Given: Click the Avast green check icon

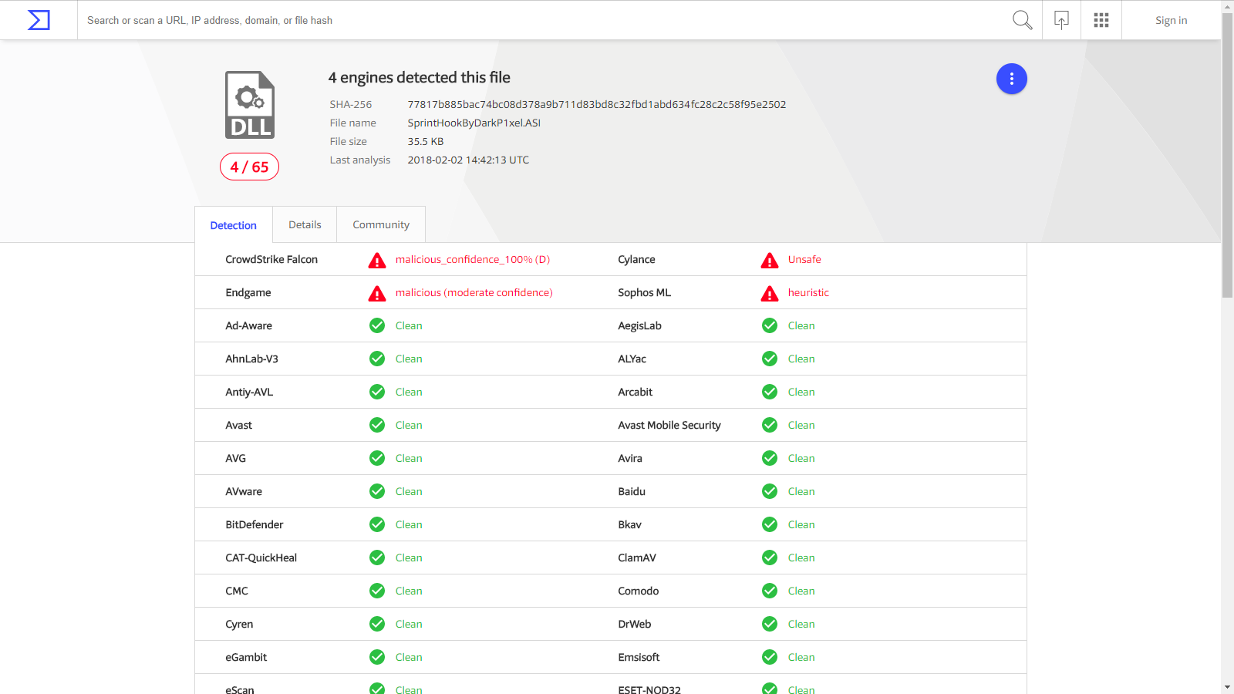Looking at the screenshot, I should click(377, 425).
